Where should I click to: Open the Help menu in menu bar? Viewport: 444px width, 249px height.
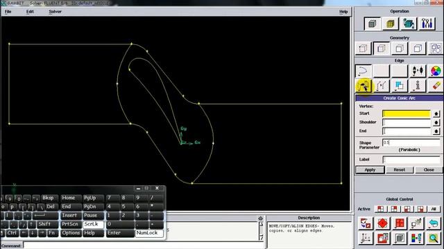pos(343,12)
